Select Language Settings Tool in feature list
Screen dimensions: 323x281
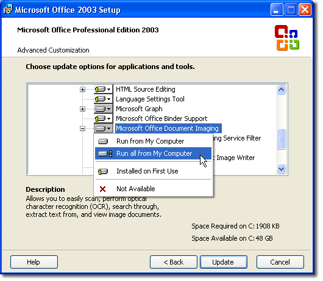(150, 99)
